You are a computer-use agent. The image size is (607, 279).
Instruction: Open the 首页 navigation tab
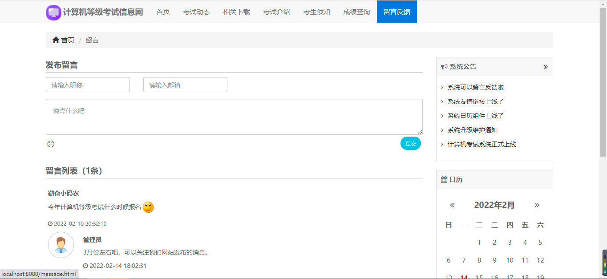coord(163,12)
